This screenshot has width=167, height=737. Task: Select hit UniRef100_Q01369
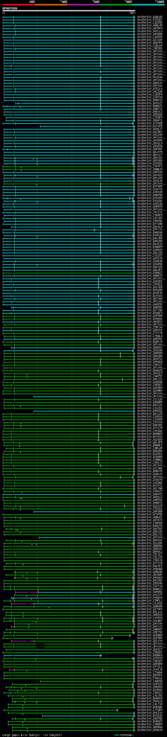coord(150,287)
